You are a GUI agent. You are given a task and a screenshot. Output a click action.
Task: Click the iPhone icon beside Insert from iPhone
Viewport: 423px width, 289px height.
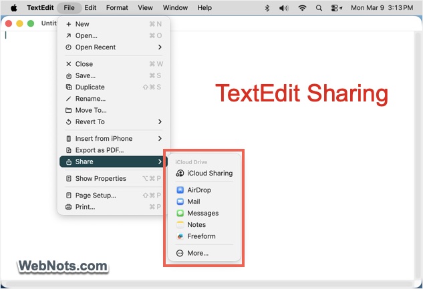[69, 138]
